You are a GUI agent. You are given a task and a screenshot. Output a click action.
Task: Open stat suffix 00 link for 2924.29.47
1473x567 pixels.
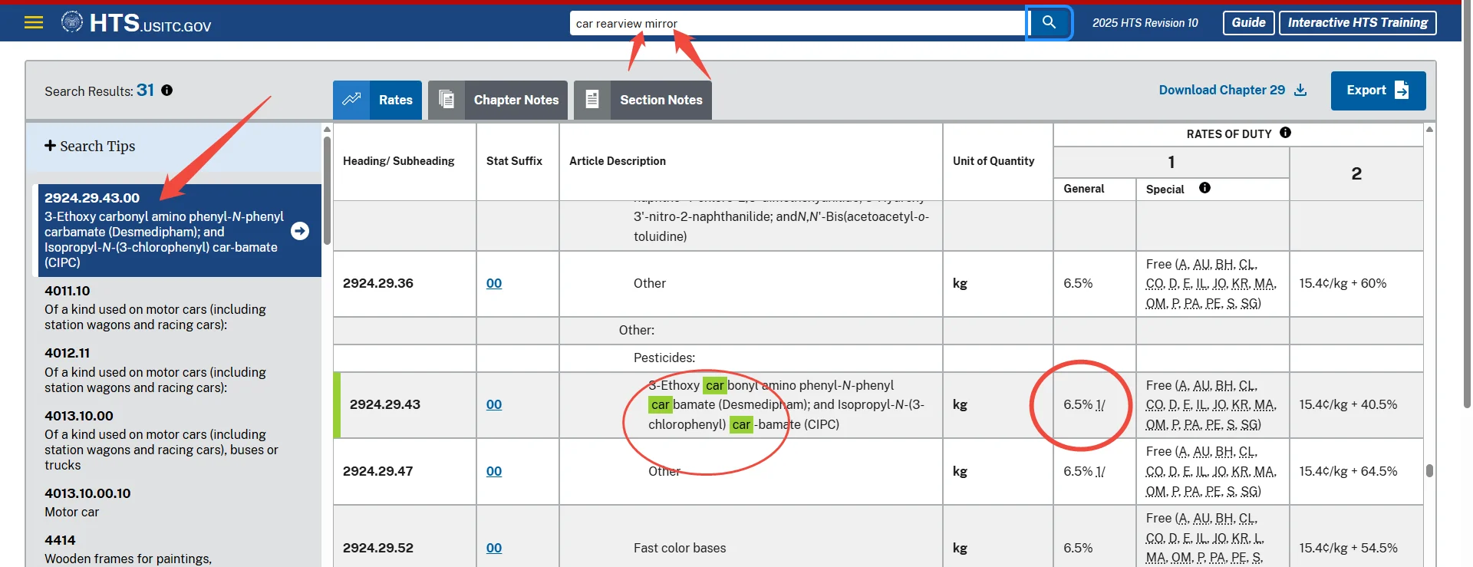coord(494,472)
